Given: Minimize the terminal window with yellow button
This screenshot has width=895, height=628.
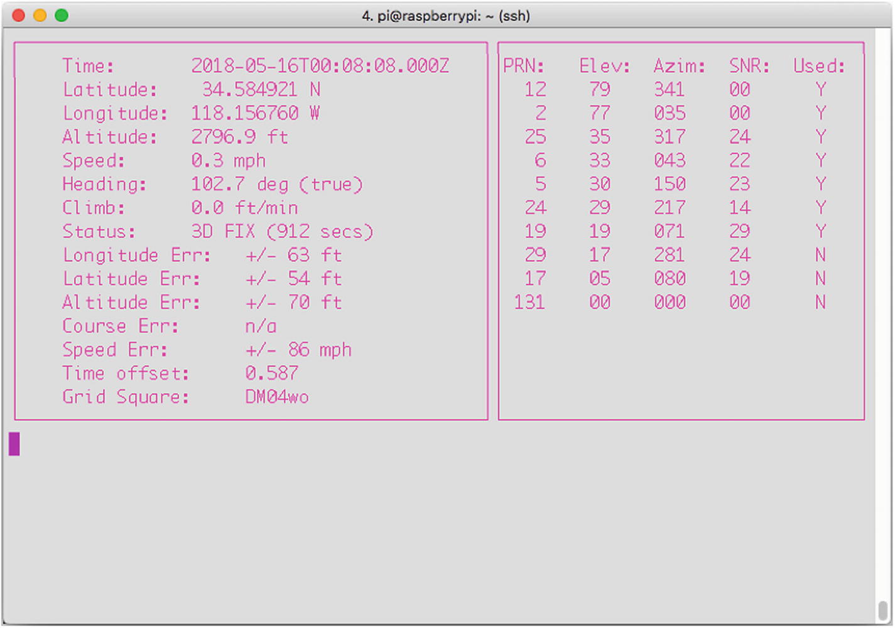Looking at the screenshot, I should pos(40,16).
